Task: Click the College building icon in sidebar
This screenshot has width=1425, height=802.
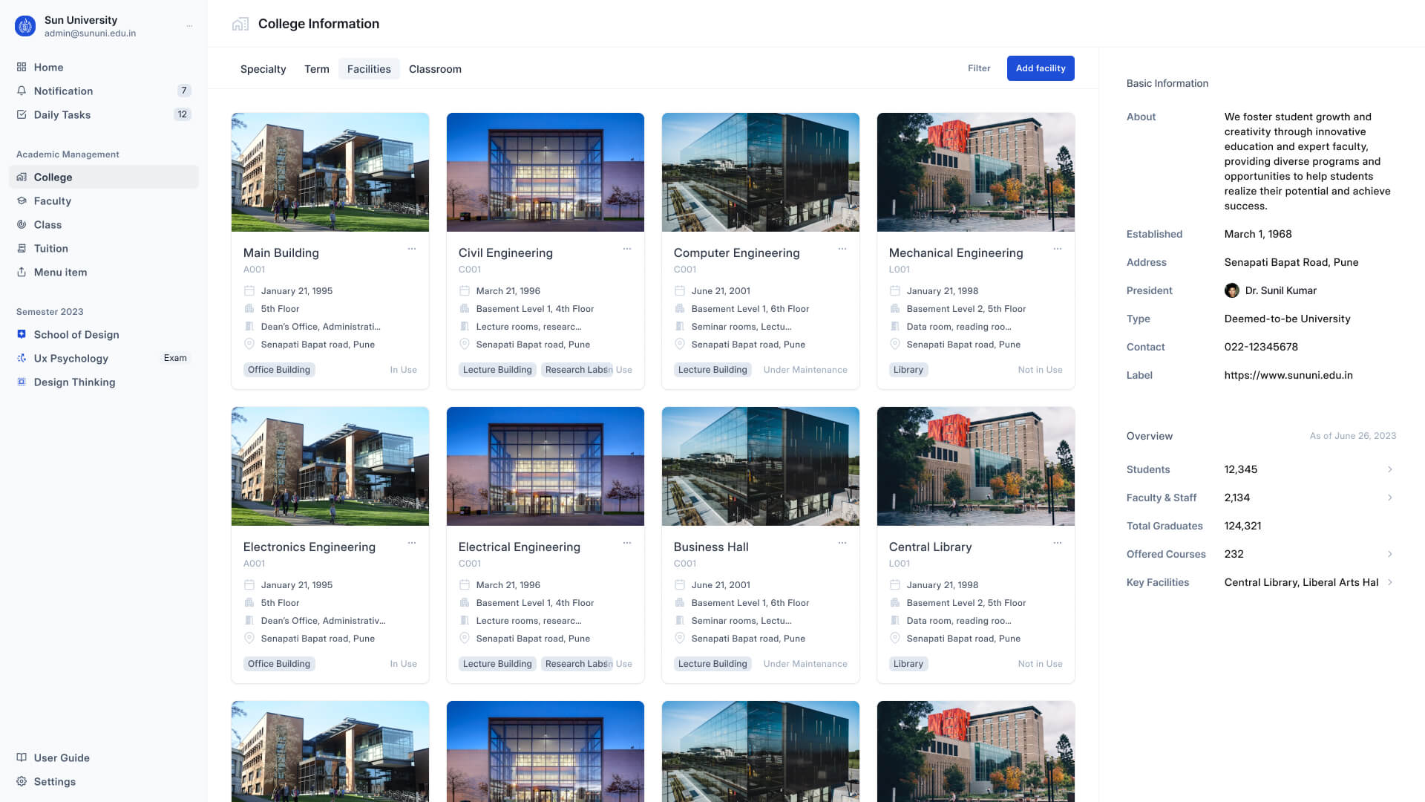Action: [22, 177]
